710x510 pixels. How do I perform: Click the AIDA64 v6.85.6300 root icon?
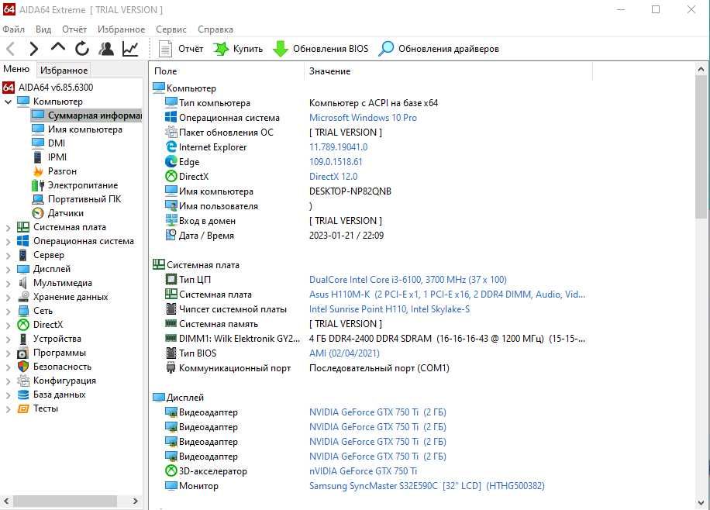[x=9, y=88]
